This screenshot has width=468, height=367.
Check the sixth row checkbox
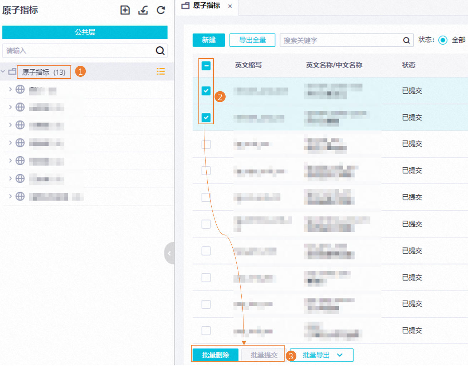tap(206, 224)
